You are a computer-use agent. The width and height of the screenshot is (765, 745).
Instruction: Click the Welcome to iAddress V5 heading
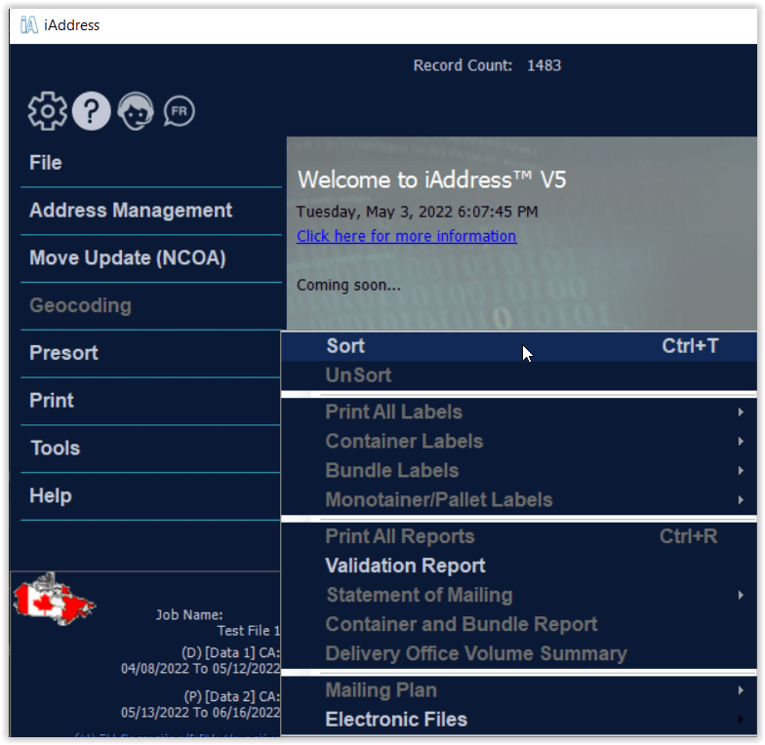tap(431, 179)
